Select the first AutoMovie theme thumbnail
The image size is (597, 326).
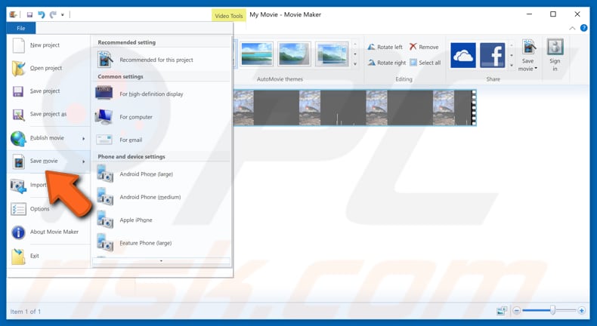pyautogui.click(x=257, y=54)
